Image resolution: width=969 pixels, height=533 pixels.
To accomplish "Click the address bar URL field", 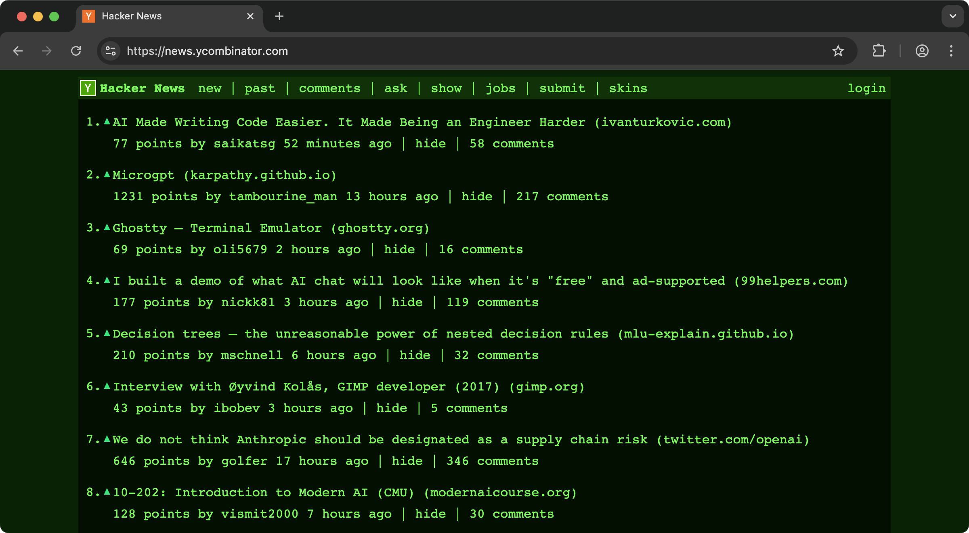I will tap(404, 51).
